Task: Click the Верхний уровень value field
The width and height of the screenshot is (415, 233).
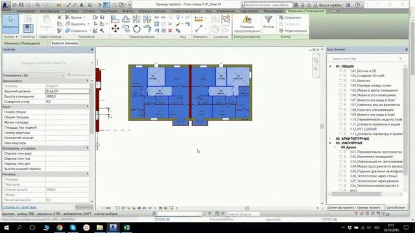Action: [67, 91]
